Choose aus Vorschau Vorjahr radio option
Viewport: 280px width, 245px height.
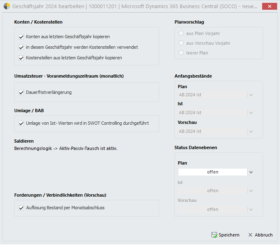[x=181, y=43]
